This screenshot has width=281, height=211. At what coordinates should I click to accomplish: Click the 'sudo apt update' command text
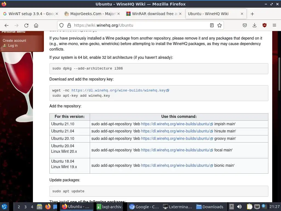[x=68, y=191]
